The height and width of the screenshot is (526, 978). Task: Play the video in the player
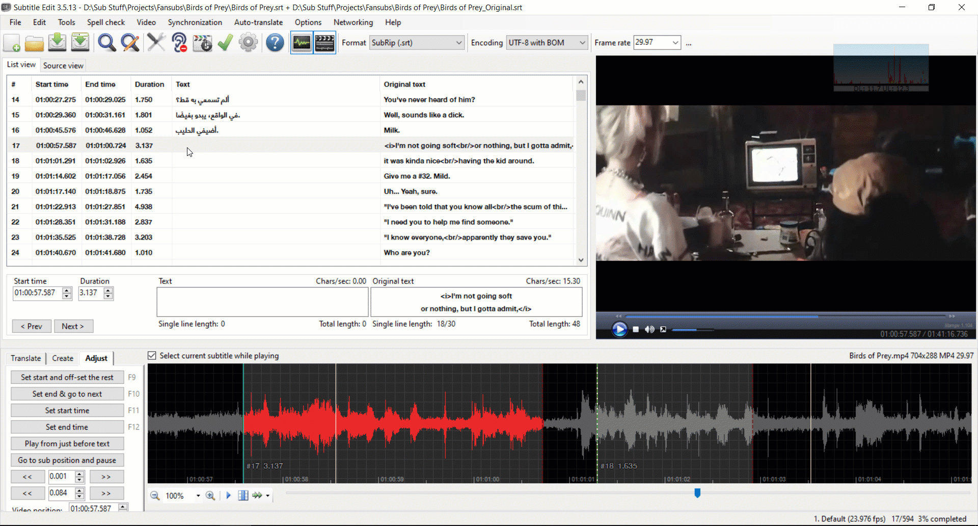[619, 330]
